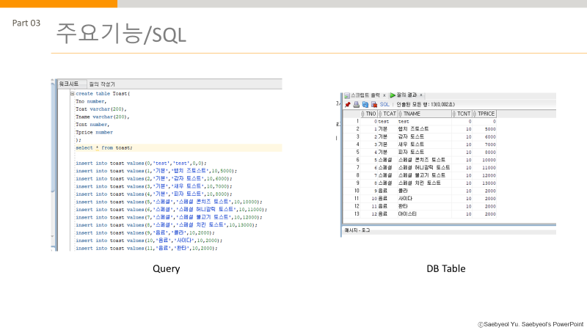Sort by the TNO column header

(x=368, y=114)
